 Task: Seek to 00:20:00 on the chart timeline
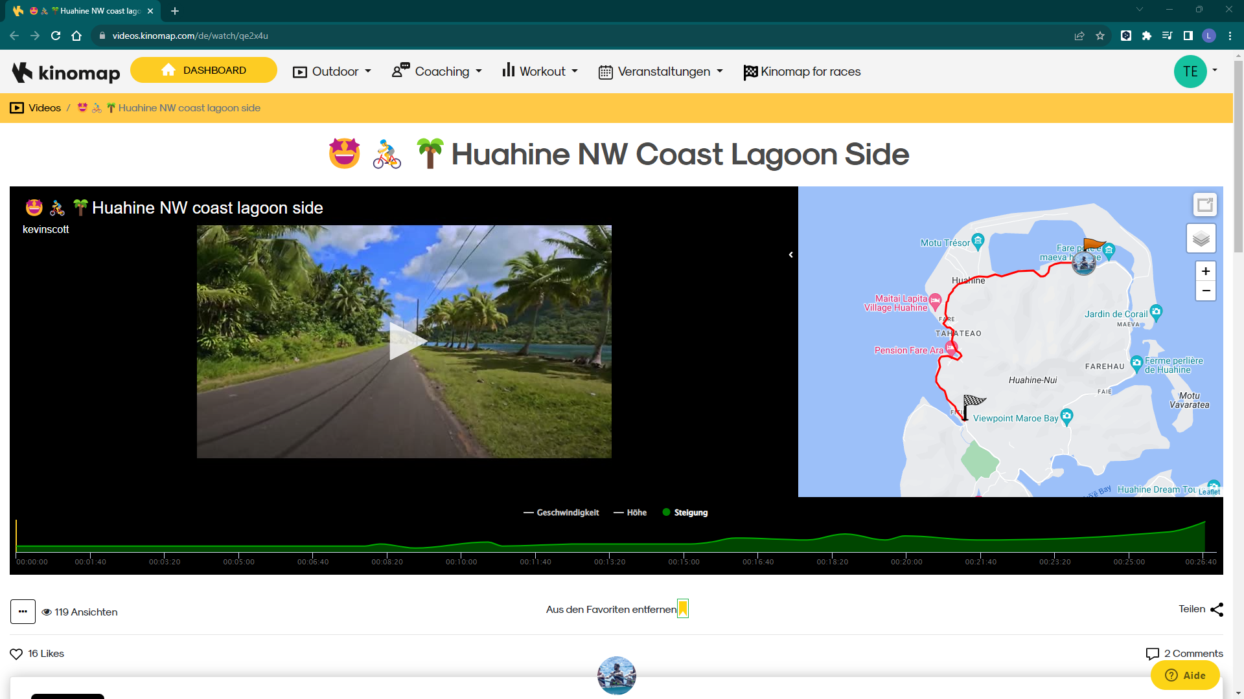pos(906,562)
